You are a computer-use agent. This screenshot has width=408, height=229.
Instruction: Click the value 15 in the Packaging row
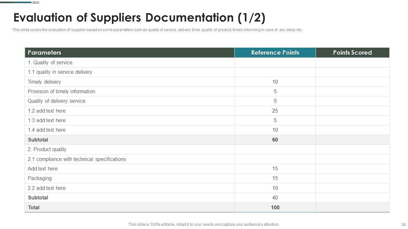[275, 178]
